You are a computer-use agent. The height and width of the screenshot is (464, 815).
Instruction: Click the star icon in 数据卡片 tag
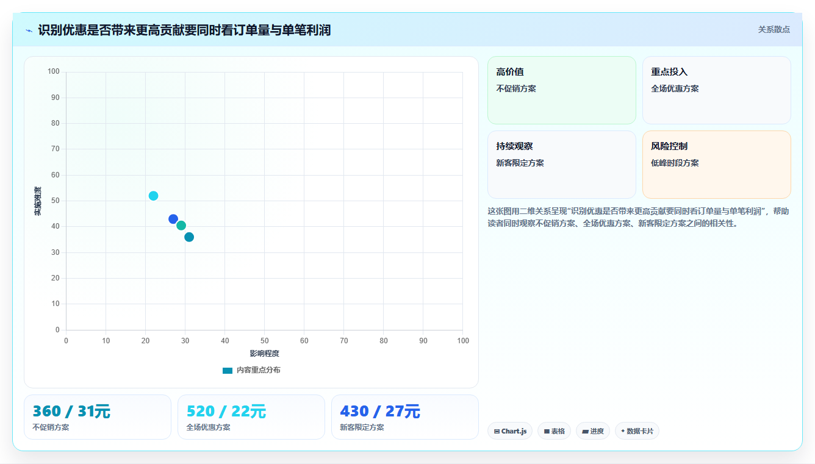[623, 431]
